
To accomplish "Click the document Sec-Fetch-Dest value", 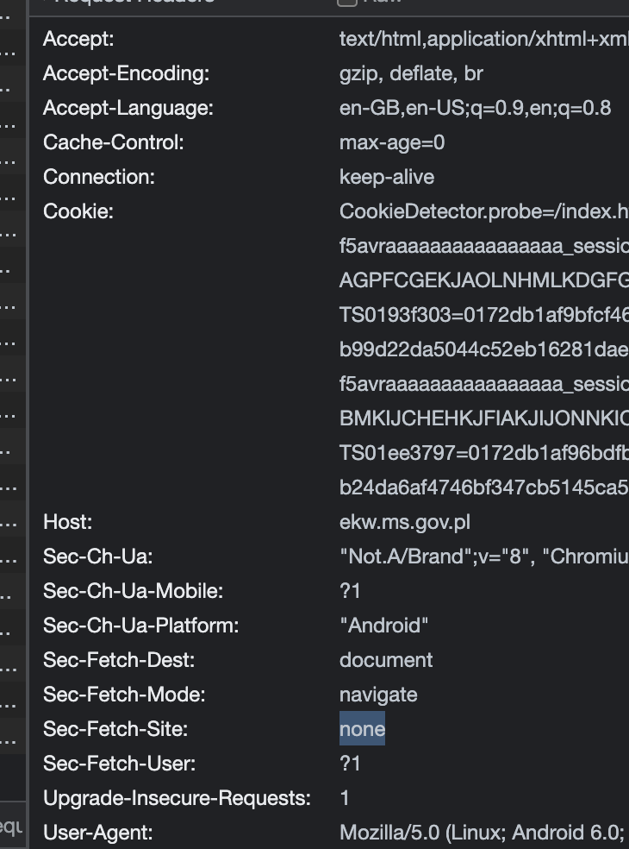I will [386, 660].
